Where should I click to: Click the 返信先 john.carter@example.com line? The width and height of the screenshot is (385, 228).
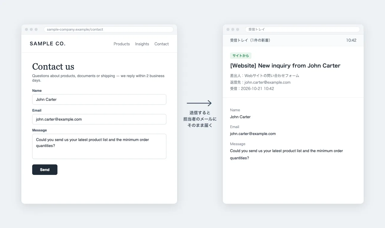(x=260, y=82)
